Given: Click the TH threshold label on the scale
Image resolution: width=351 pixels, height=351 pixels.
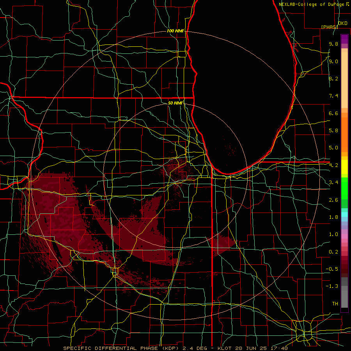Looking at the screenshot, I should point(335,304).
